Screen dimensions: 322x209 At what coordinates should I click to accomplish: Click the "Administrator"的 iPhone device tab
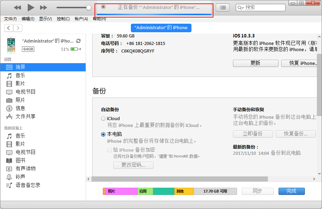(x=161, y=28)
